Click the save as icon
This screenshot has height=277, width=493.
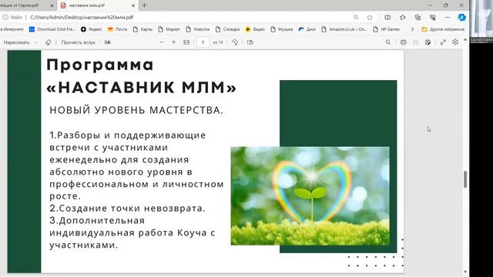428,42
